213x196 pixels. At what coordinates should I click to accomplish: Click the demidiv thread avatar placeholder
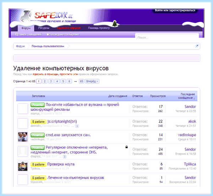click(23, 123)
